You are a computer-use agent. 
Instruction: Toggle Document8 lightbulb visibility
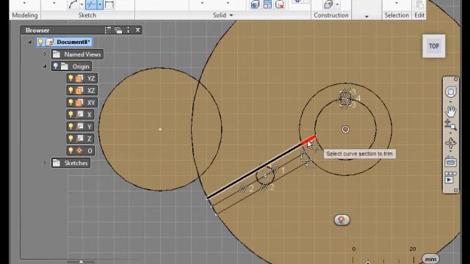pos(40,42)
